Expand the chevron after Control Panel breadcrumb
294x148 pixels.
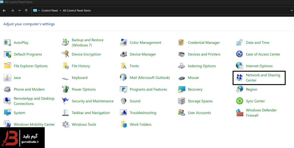pos(61,11)
